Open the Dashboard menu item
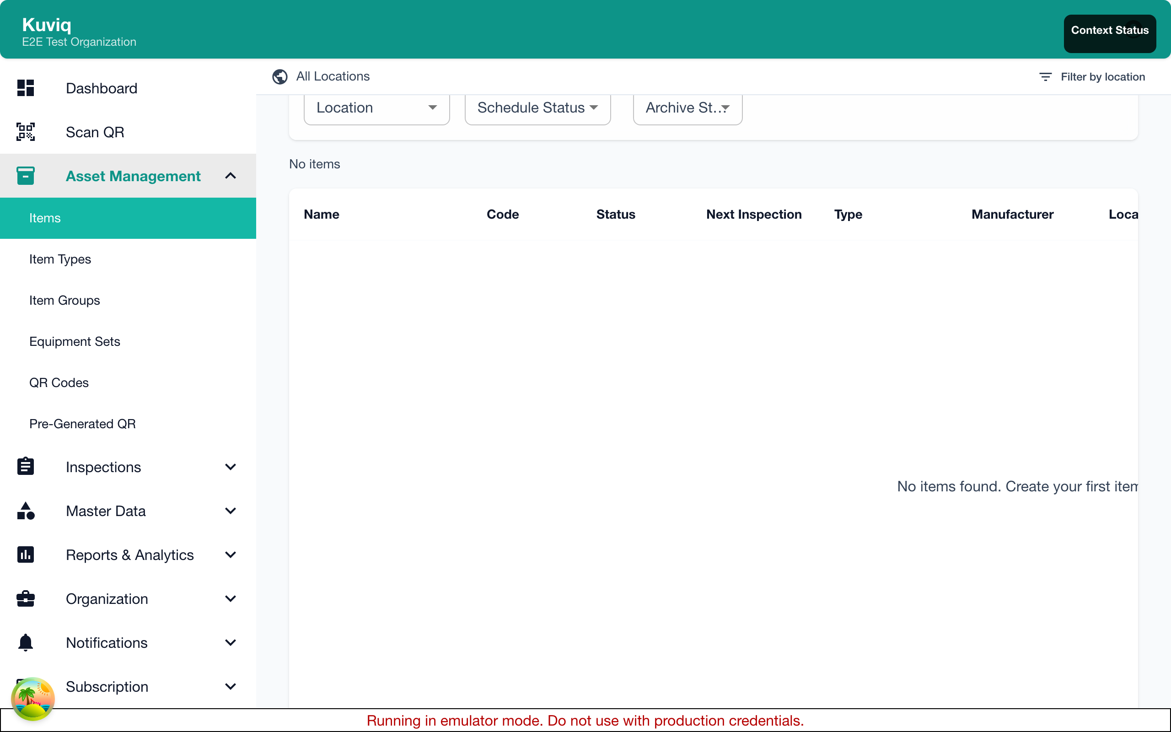Image resolution: width=1171 pixels, height=732 pixels. (x=128, y=88)
